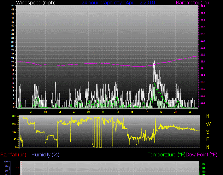Viewport: 223px width, 175px height.
Task: Click barometer scale value 29.9
Action: pos(203,6)
